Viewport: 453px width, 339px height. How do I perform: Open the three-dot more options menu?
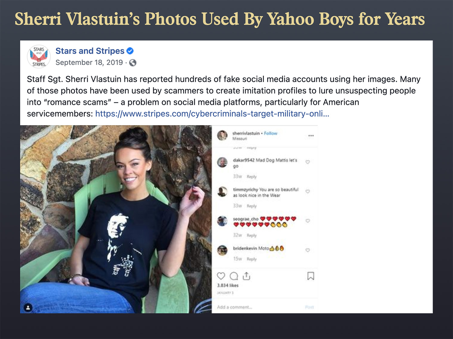(x=311, y=136)
